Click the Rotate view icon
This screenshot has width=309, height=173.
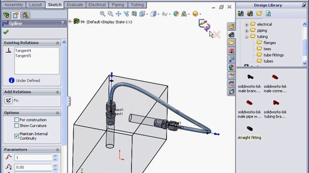(126, 14)
